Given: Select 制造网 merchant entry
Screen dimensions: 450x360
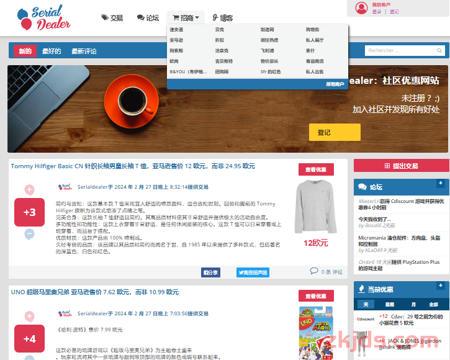Looking at the screenshot, I should click(x=267, y=30).
